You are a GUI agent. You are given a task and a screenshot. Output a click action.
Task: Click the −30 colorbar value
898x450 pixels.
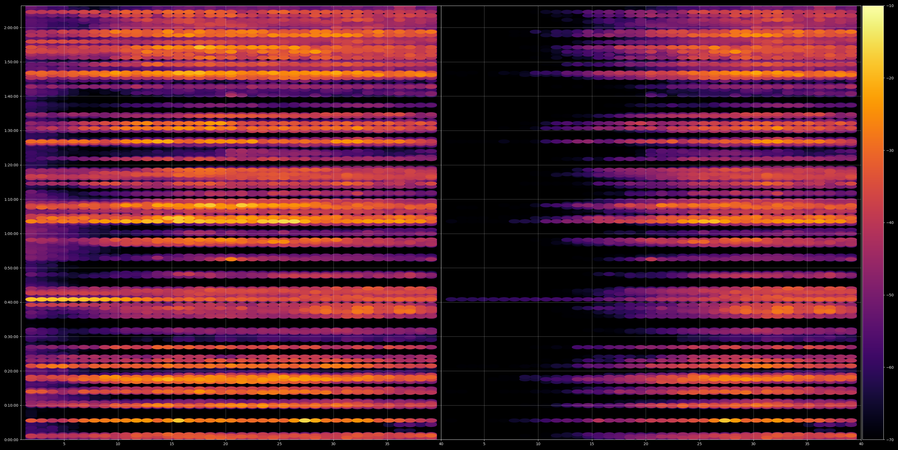pyautogui.click(x=890, y=151)
